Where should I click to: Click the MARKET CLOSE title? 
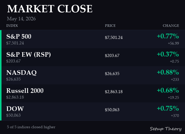50,9
